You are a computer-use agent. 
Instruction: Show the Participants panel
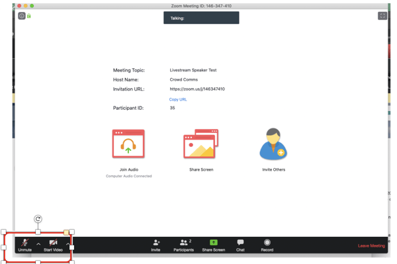pos(183,245)
